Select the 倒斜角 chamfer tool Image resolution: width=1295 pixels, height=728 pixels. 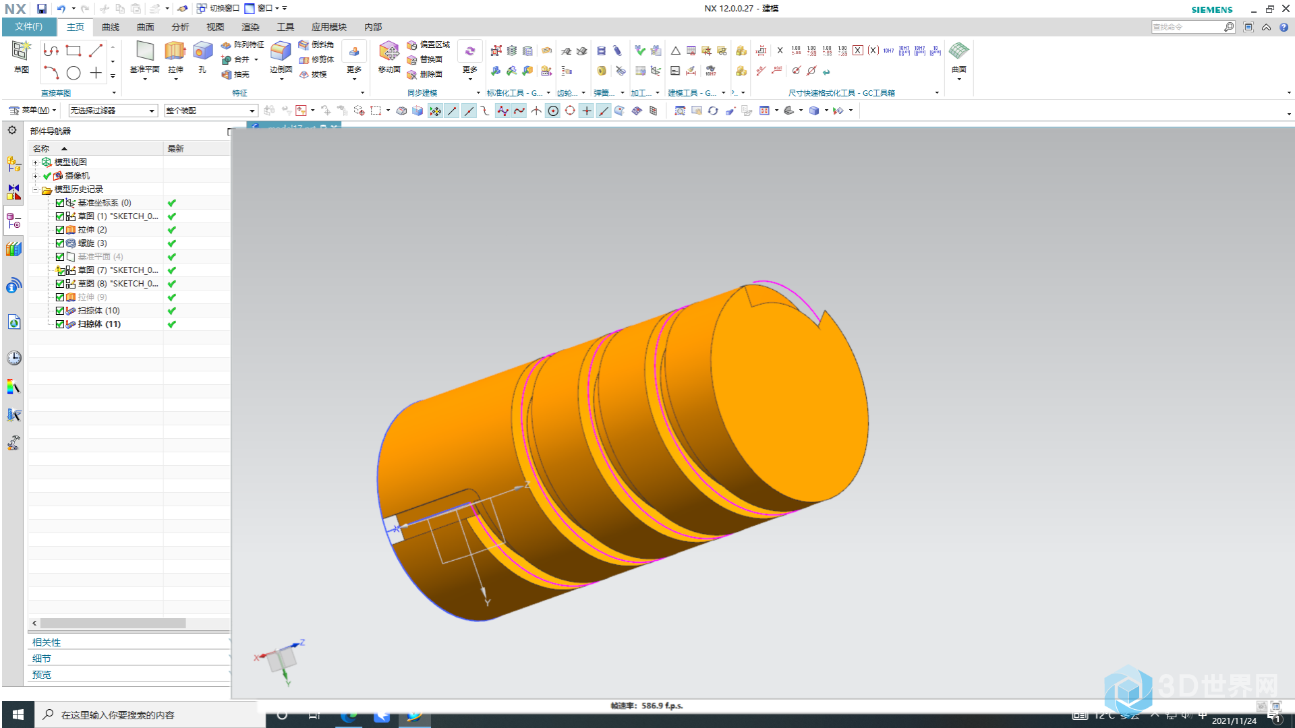pos(316,44)
